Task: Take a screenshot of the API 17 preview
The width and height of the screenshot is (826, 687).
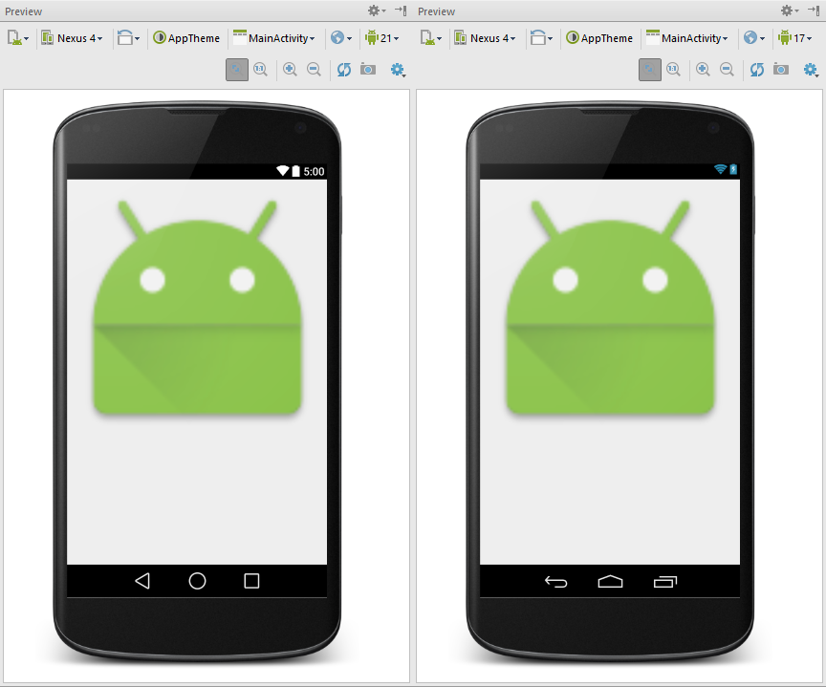Action: [x=781, y=70]
